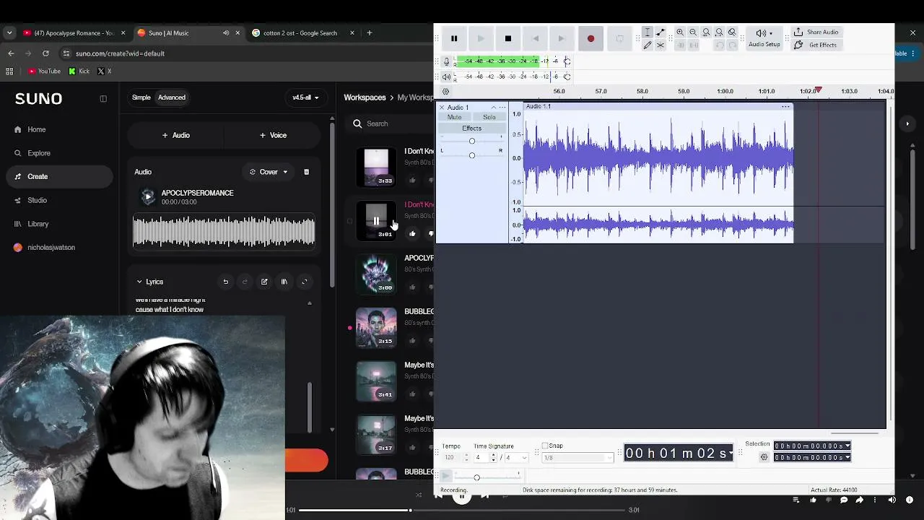
Task: Select Audacity's Multi-tool icon
Action: (661, 45)
